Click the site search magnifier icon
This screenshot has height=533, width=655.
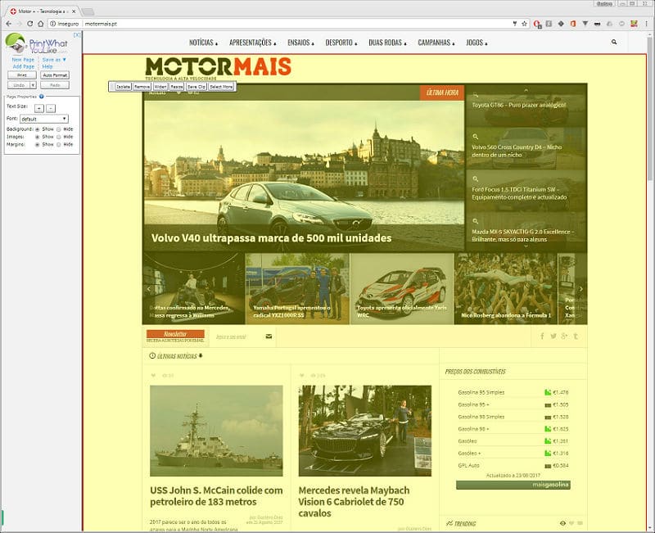[613, 42]
